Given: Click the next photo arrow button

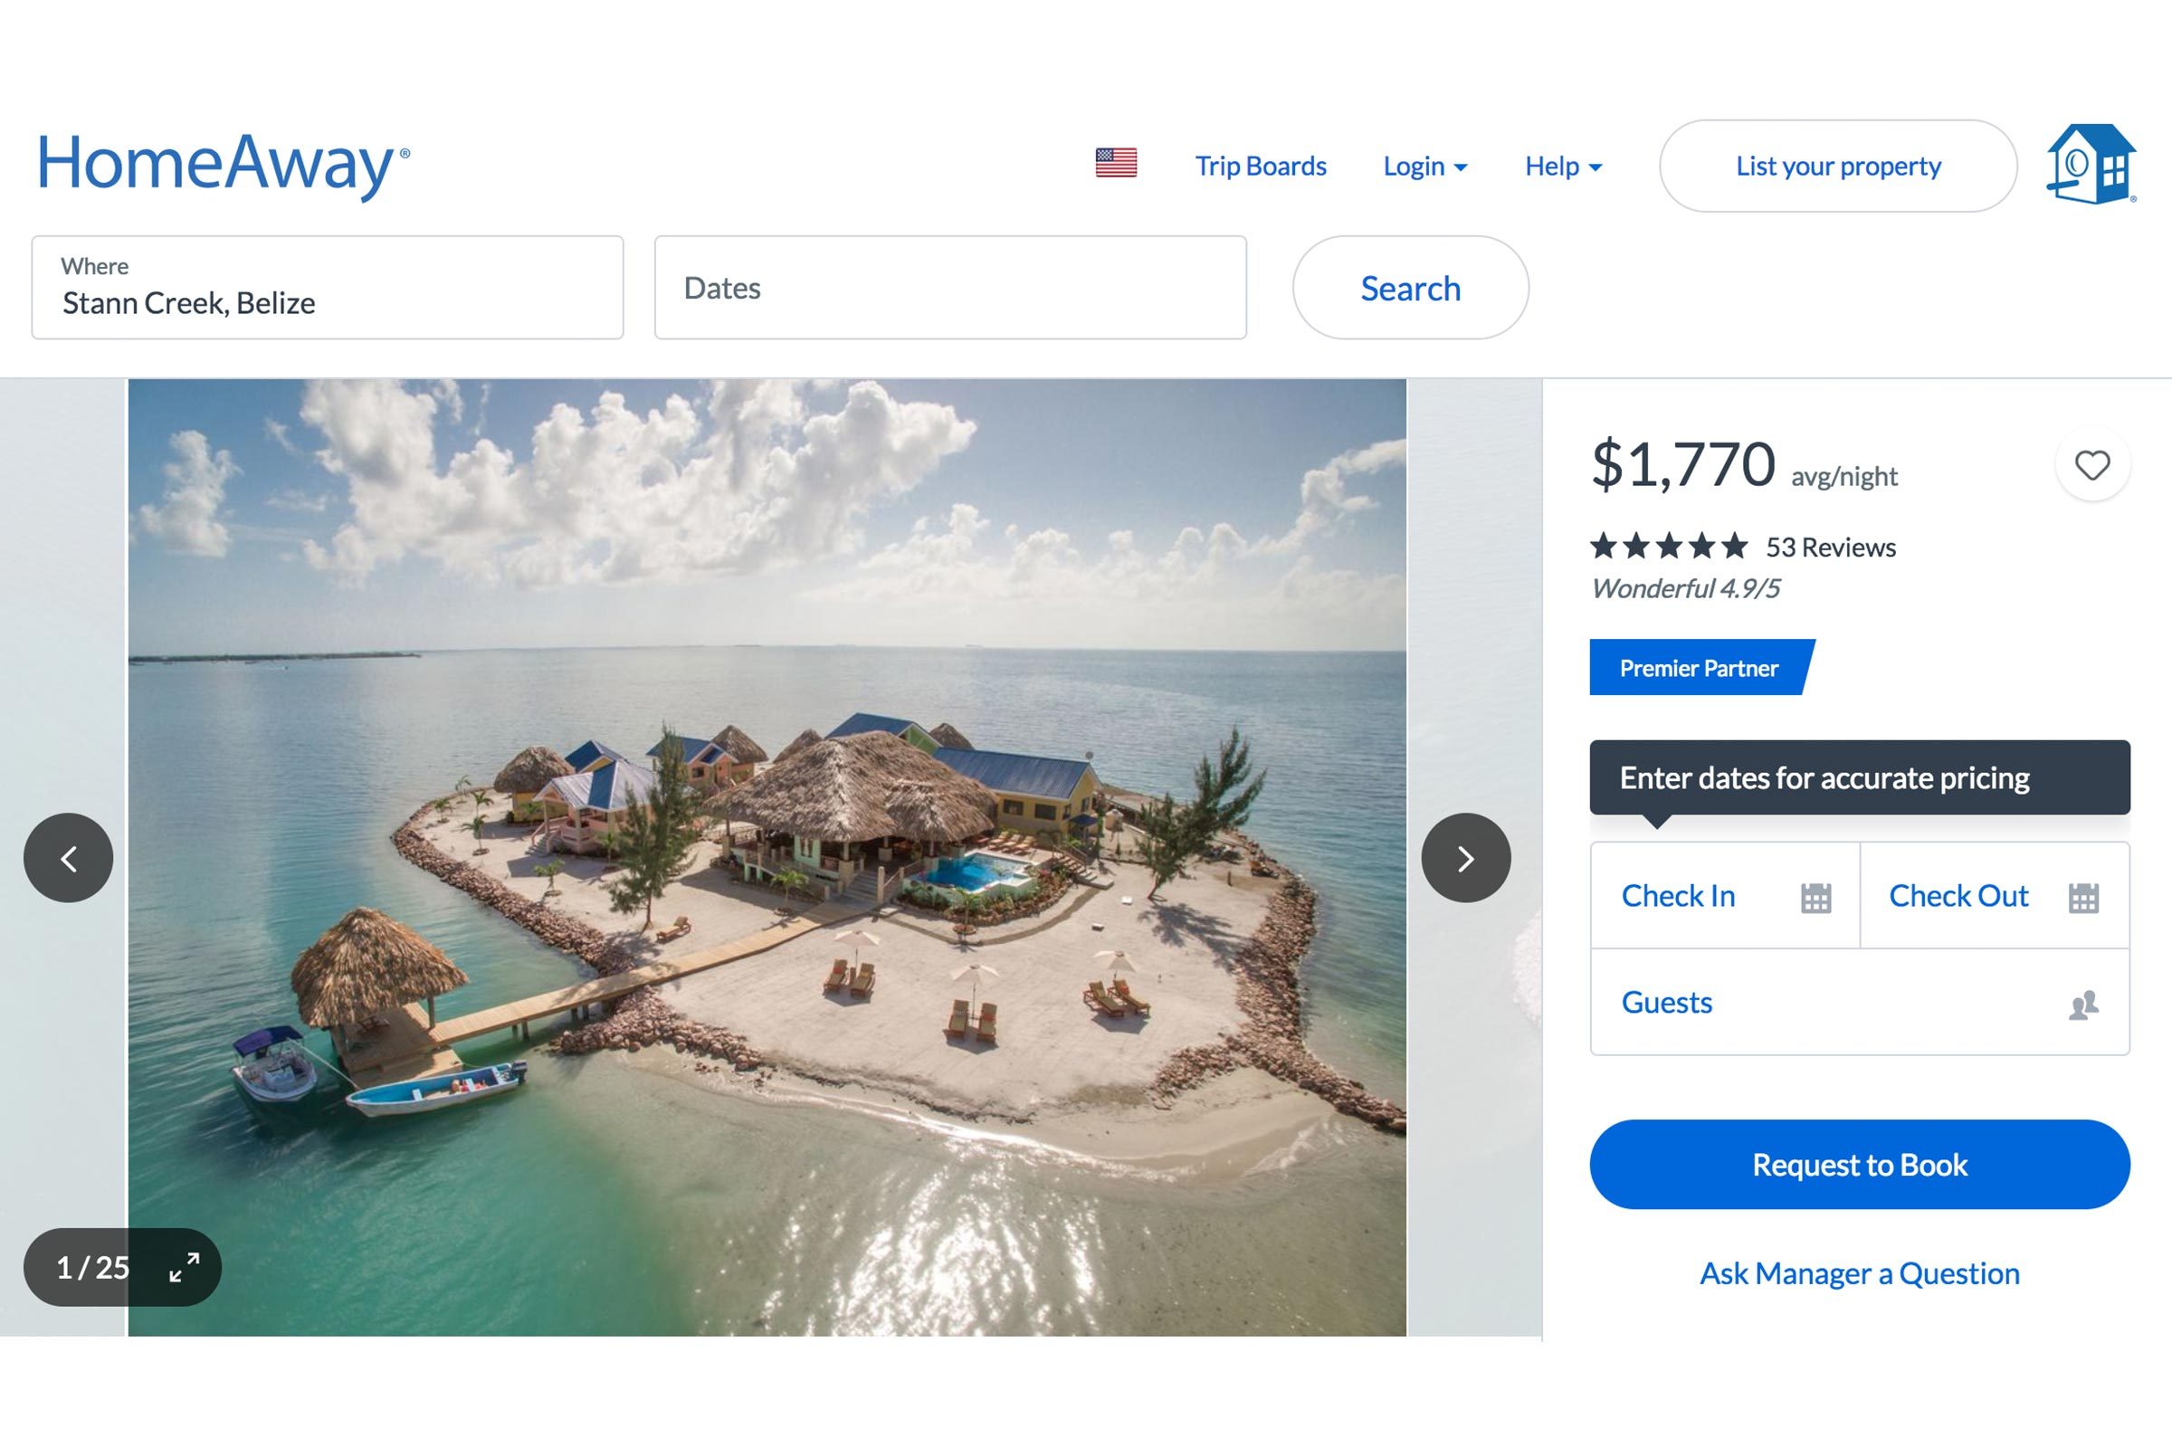Looking at the screenshot, I should point(1464,858).
